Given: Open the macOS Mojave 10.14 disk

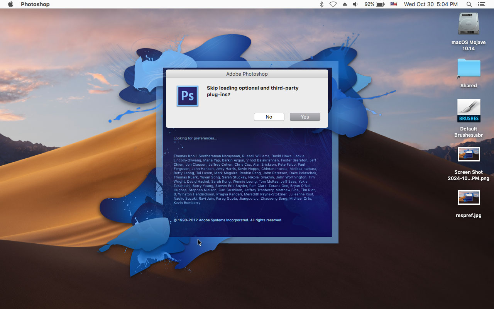Looking at the screenshot, I should click(468, 24).
